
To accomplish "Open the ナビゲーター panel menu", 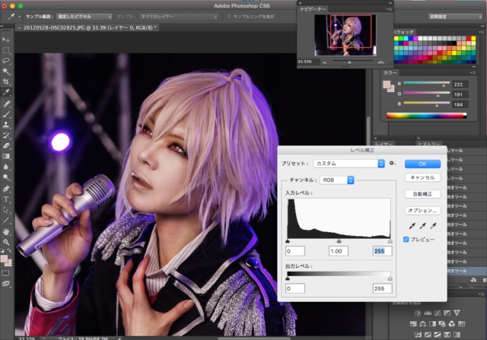I will coord(389,9).
